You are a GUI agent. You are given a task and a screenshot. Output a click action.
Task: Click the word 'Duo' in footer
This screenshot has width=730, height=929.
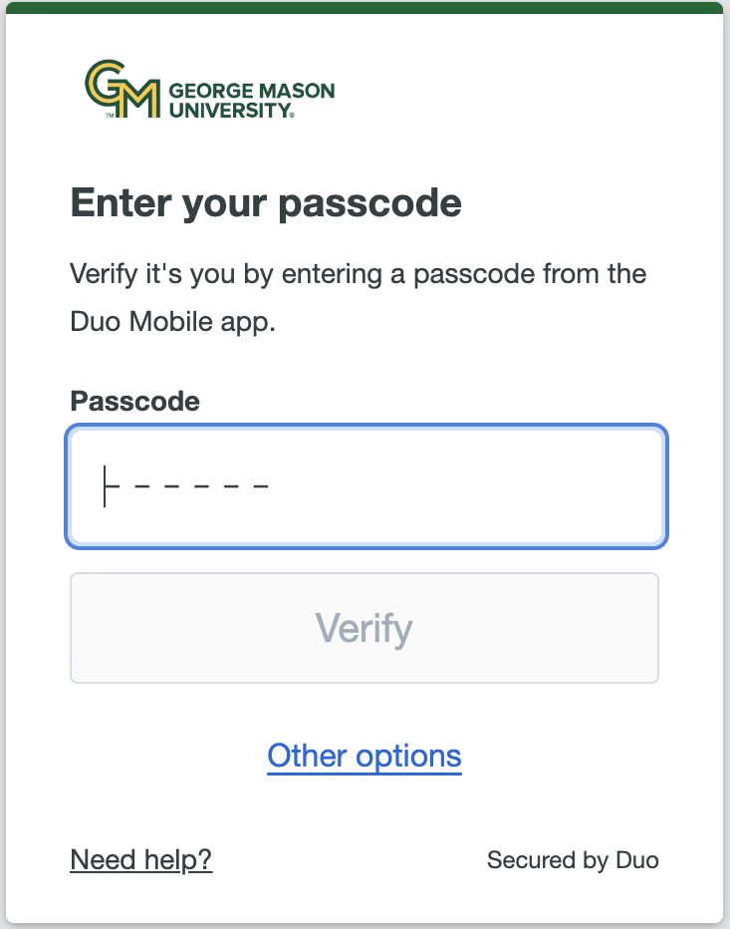(637, 860)
